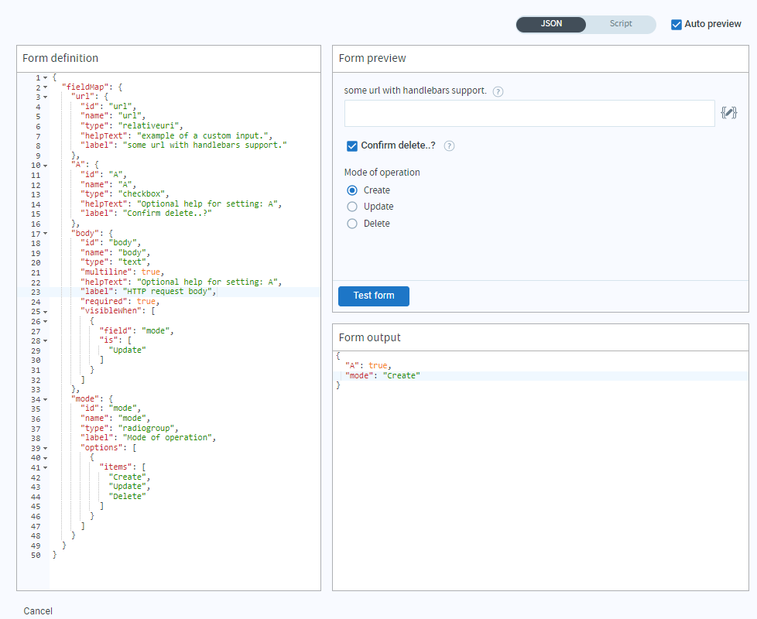Select the Update radio option
Viewport: 757px width, 619px height.
(x=352, y=207)
